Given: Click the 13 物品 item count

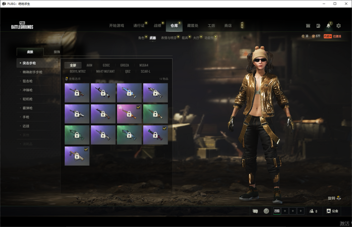Looking at the screenshot, I should pyautogui.click(x=164, y=79).
